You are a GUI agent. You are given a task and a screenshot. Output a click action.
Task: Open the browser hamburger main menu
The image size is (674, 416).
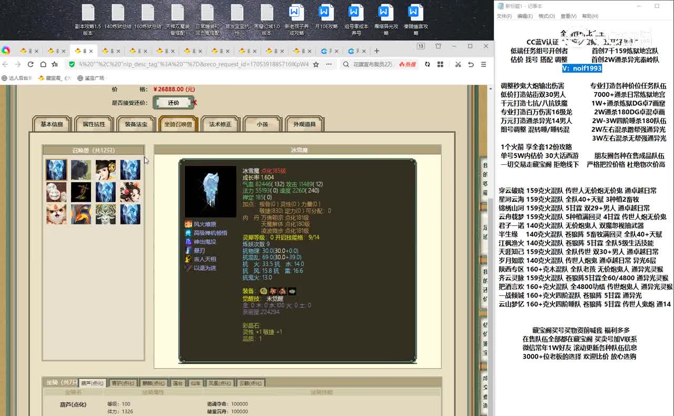pyautogui.click(x=484, y=64)
